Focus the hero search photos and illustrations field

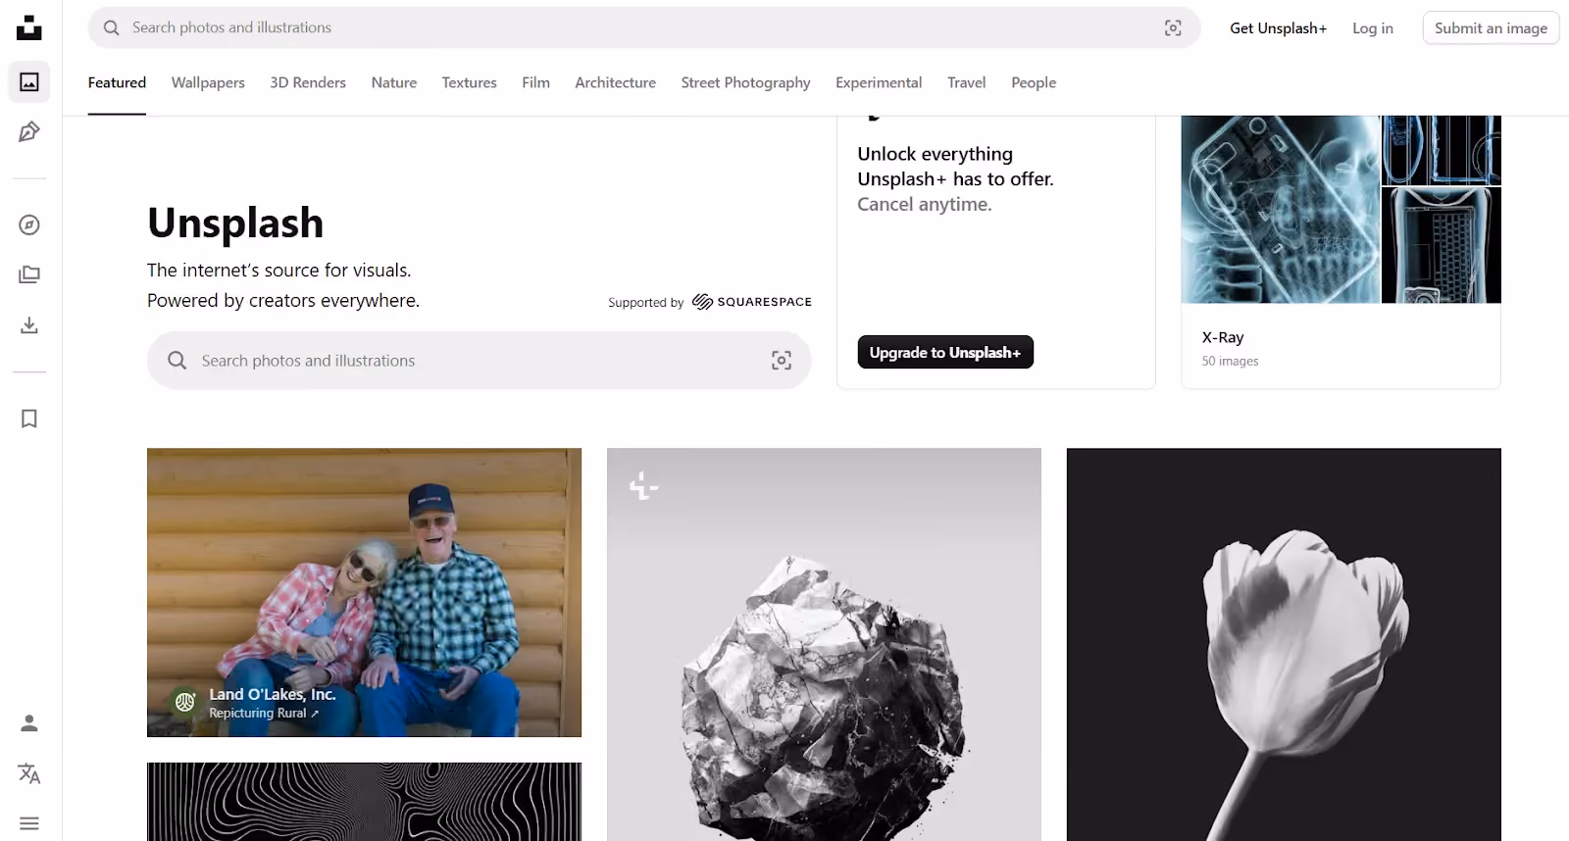pyautogui.click(x=480, y=361)
